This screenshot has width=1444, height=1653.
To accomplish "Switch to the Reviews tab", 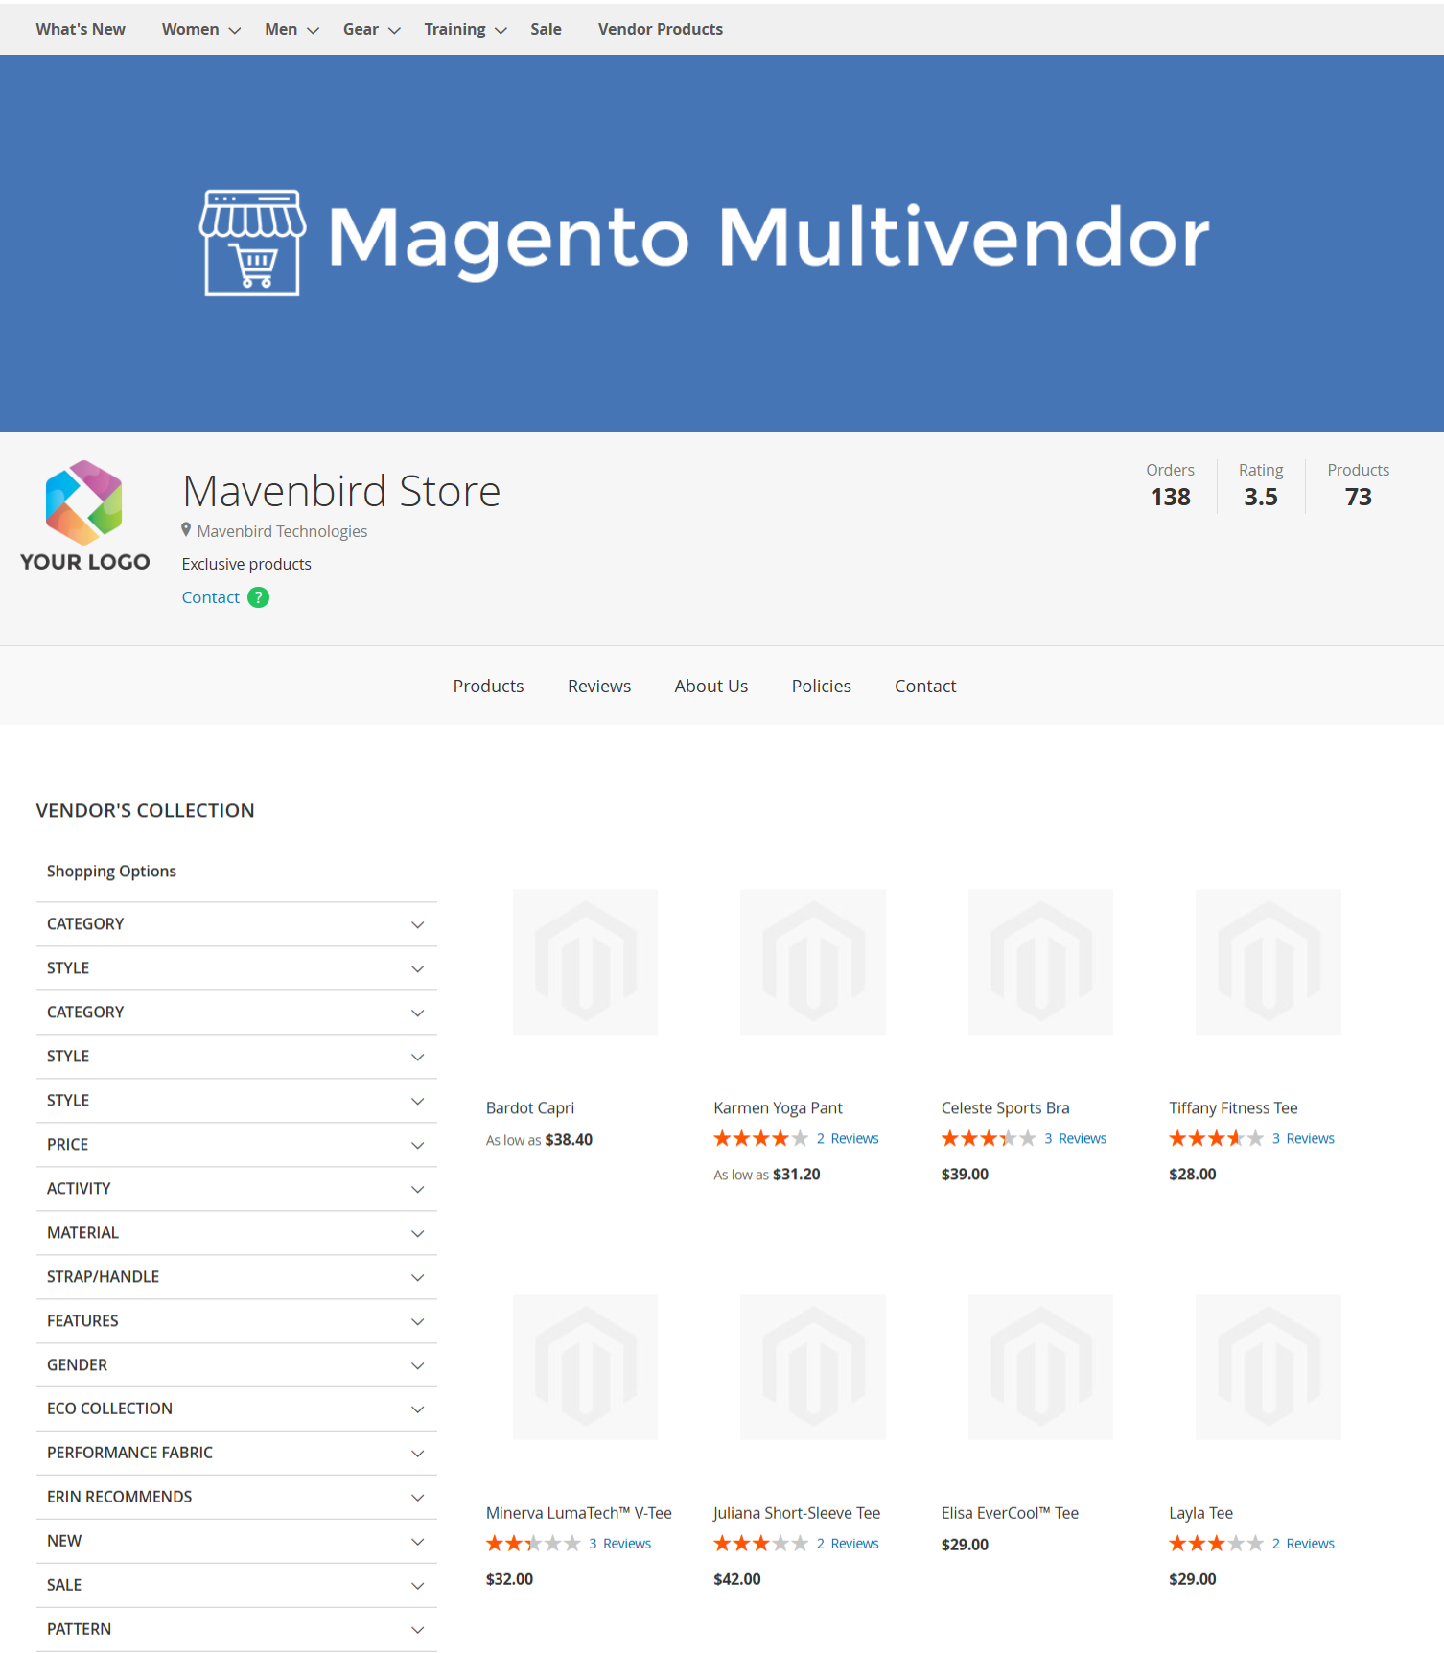I will click(x=599, y=686).
